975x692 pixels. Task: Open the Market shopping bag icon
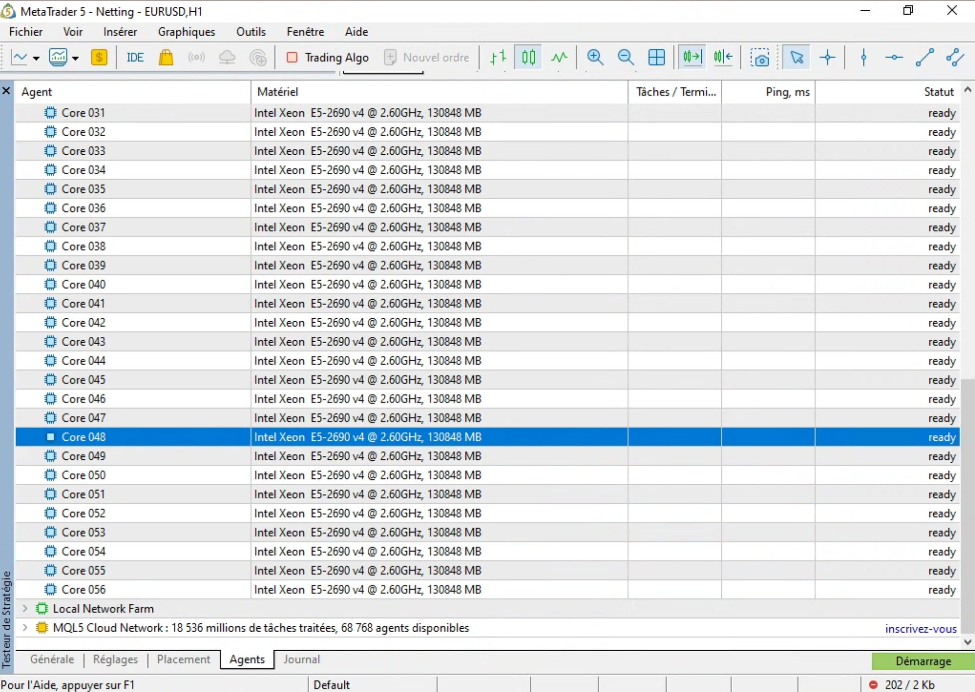[166, 57]
